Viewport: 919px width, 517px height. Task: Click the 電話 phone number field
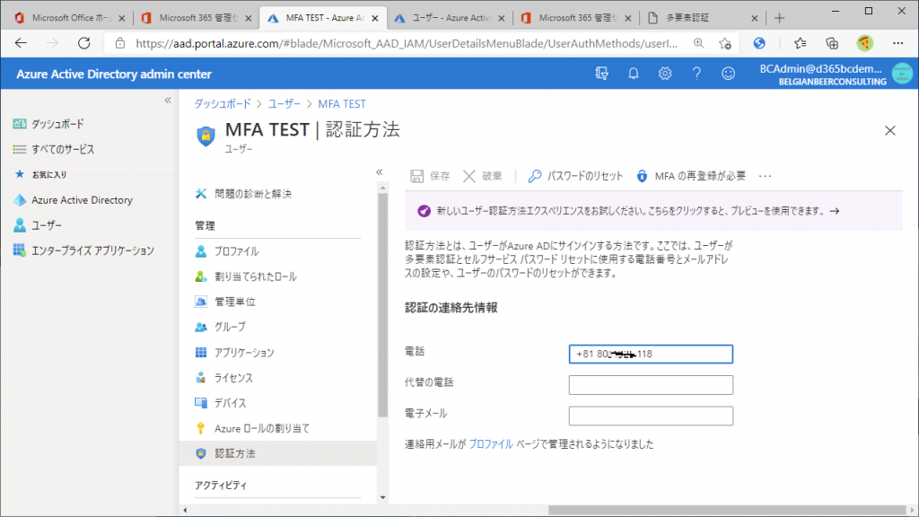click(x=651, y=354)
